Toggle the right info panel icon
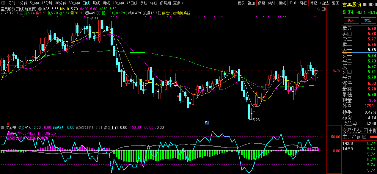The height and width of the screenshot is (174, 377). click(x=323, y=9)
